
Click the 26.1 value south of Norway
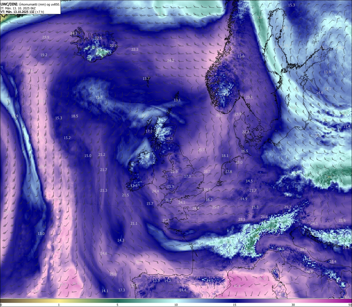pos(219,115)
